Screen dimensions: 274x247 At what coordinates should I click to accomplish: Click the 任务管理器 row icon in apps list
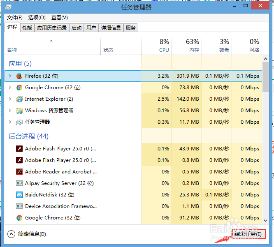pyautogui.click(x=19, y=122)
